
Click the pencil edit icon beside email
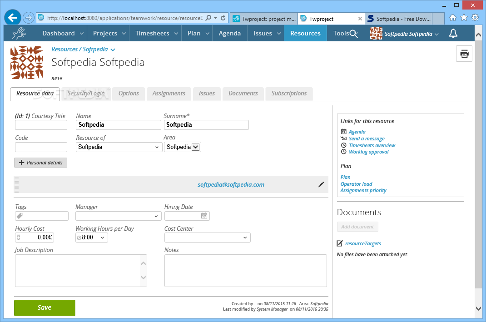click(x=321, y=184)
